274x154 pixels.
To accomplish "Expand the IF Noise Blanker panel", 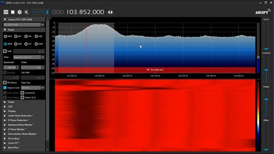I will [5, 129].
